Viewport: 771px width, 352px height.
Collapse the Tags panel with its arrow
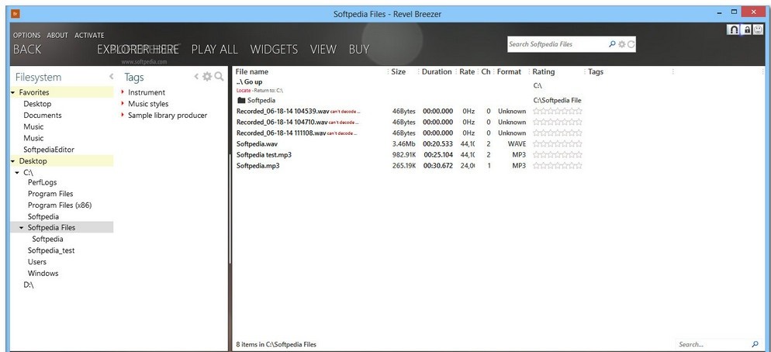coord(196,77)
